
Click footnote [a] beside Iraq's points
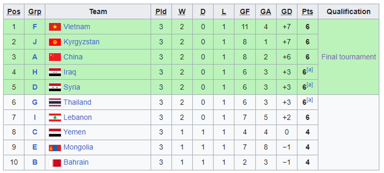[x=310, y=70]
